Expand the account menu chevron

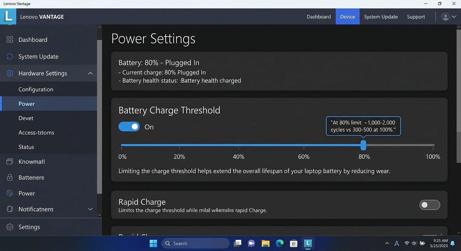click(x=454, y=17)
